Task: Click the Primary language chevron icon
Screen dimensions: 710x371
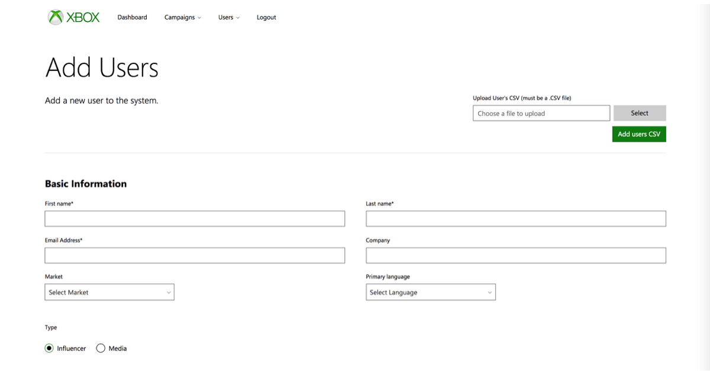Action: [x=489, y=292]
